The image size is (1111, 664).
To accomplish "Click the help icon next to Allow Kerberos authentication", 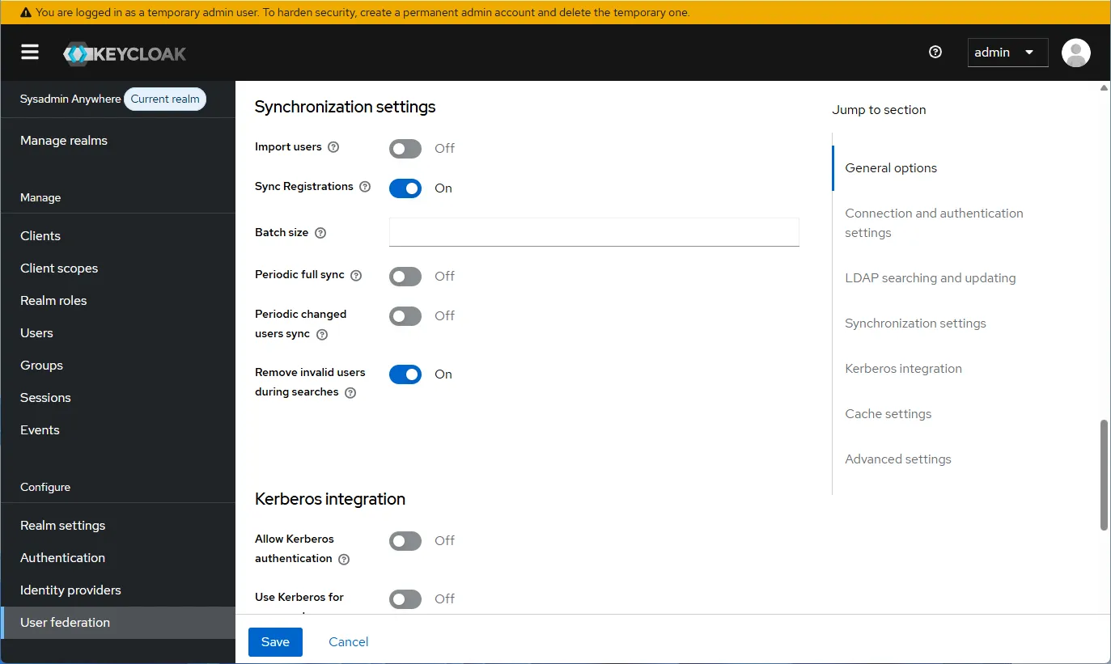I will point(343,559).
